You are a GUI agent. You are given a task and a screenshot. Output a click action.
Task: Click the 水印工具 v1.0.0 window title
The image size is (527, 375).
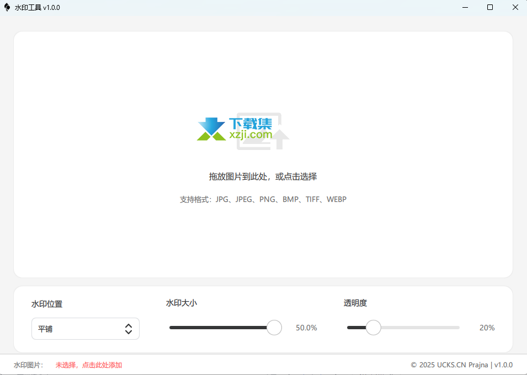pos(38,7)
